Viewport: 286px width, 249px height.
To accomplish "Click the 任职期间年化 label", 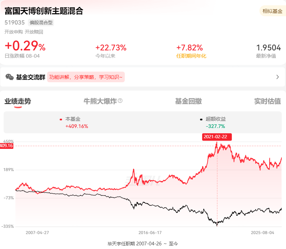I will [x=191, y=56].
